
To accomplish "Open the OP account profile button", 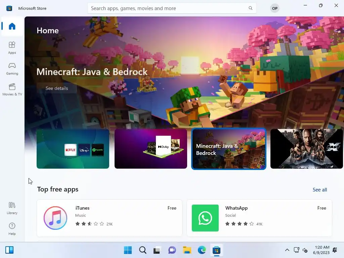I will (x=275, y=8).
